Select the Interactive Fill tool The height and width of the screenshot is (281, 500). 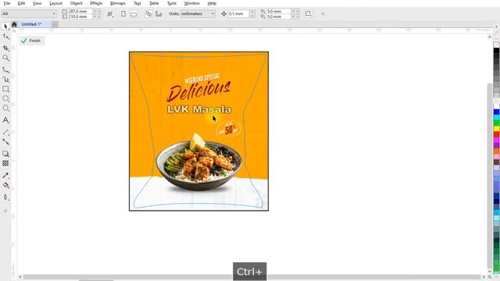(x=5, y=185)
